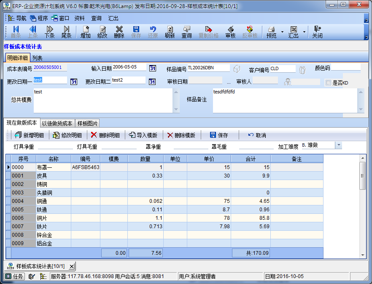Viewport: 372px width, 284px height.
Task: Click the 增加 (Add) toolbar icon
Action: [85, 32]
